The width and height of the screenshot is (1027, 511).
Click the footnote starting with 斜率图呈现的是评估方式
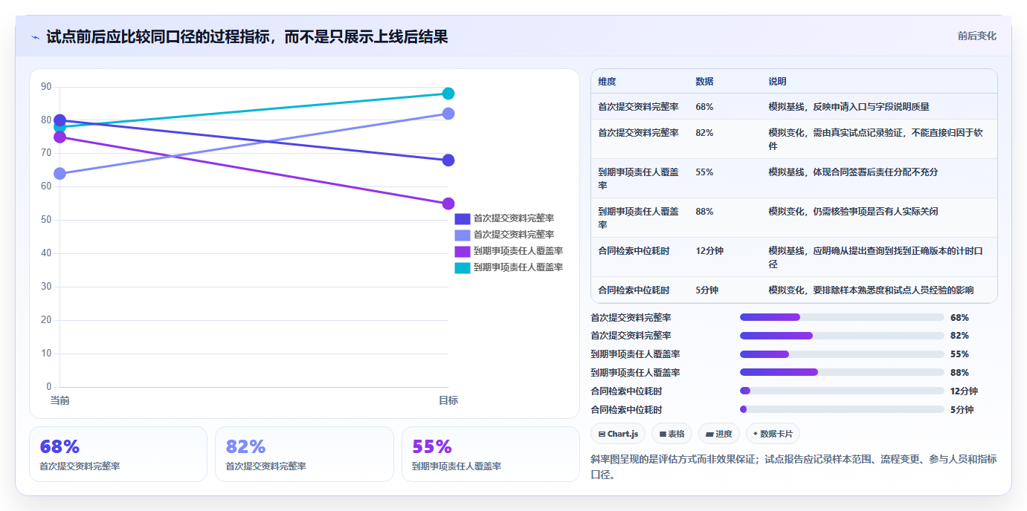793,467
